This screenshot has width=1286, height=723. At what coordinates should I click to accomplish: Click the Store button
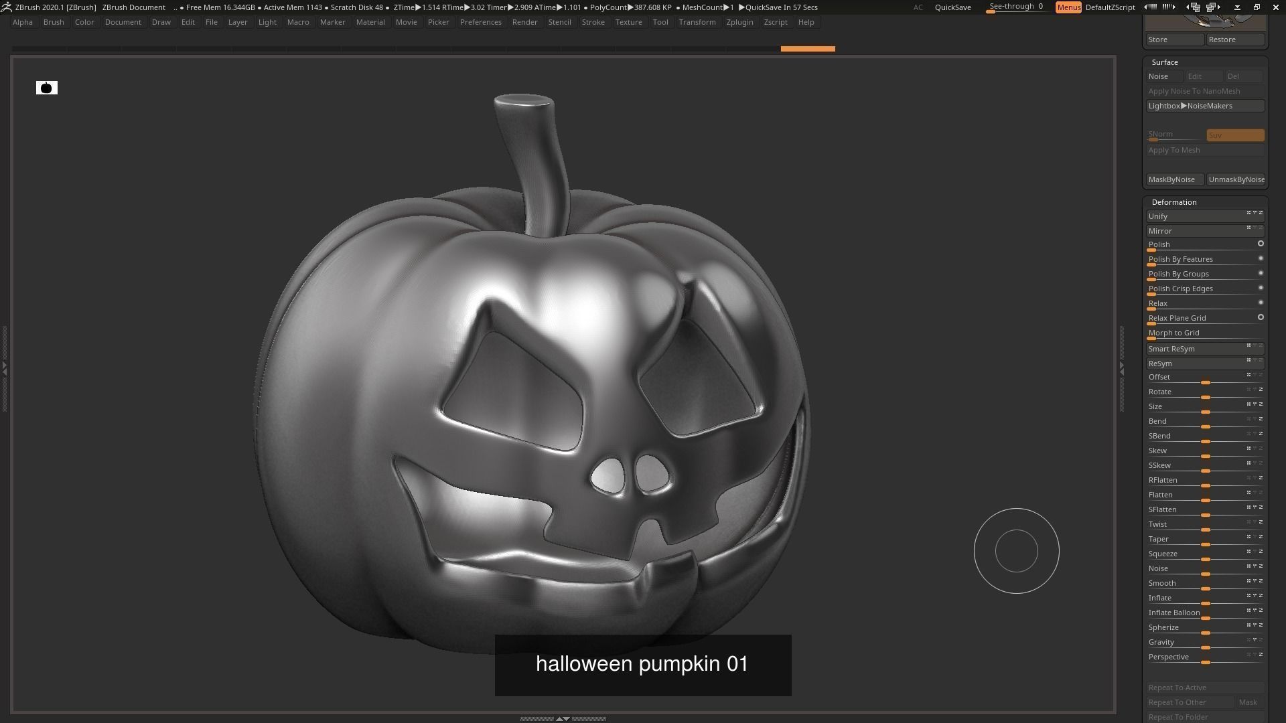(x=1175, y=39)
